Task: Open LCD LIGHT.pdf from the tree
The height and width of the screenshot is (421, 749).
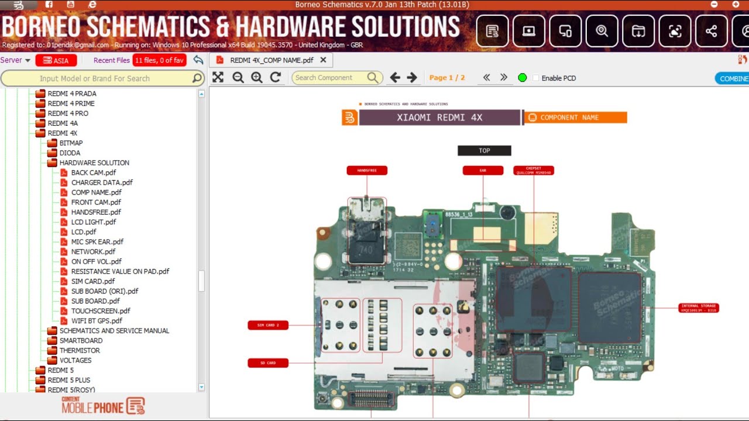Action: click(x=94, y=222)
